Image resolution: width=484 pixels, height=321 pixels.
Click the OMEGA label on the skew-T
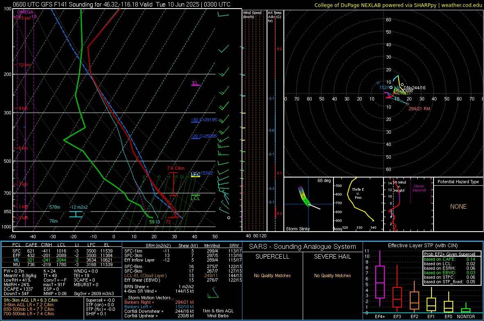25,12
